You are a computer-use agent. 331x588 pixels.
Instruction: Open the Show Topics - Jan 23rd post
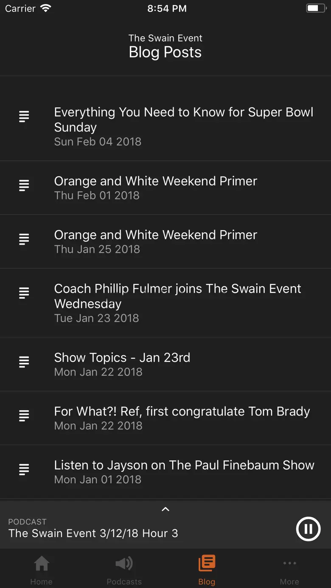pyautogui.click(x=165, y=364)
